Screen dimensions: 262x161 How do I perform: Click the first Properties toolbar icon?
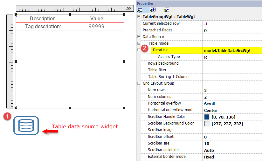click(140, 10)
